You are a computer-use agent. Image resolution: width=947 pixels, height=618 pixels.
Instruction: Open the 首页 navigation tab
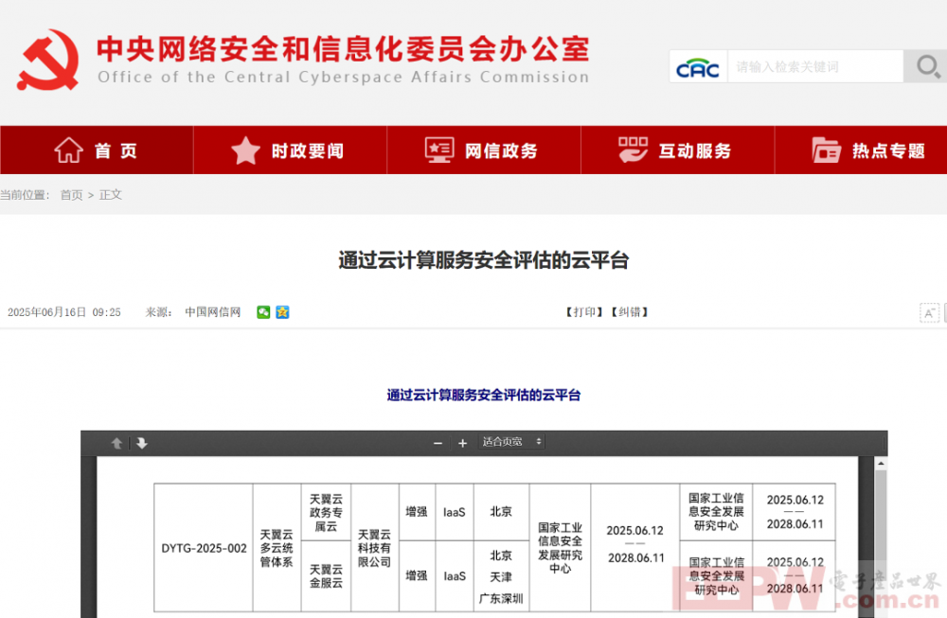click(97, 150)
